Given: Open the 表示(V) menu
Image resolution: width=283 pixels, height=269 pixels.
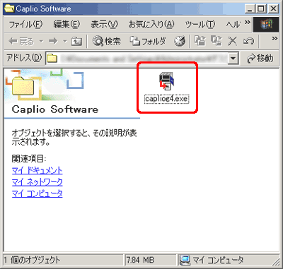Looking at the screenshot, I should [105, 24].
